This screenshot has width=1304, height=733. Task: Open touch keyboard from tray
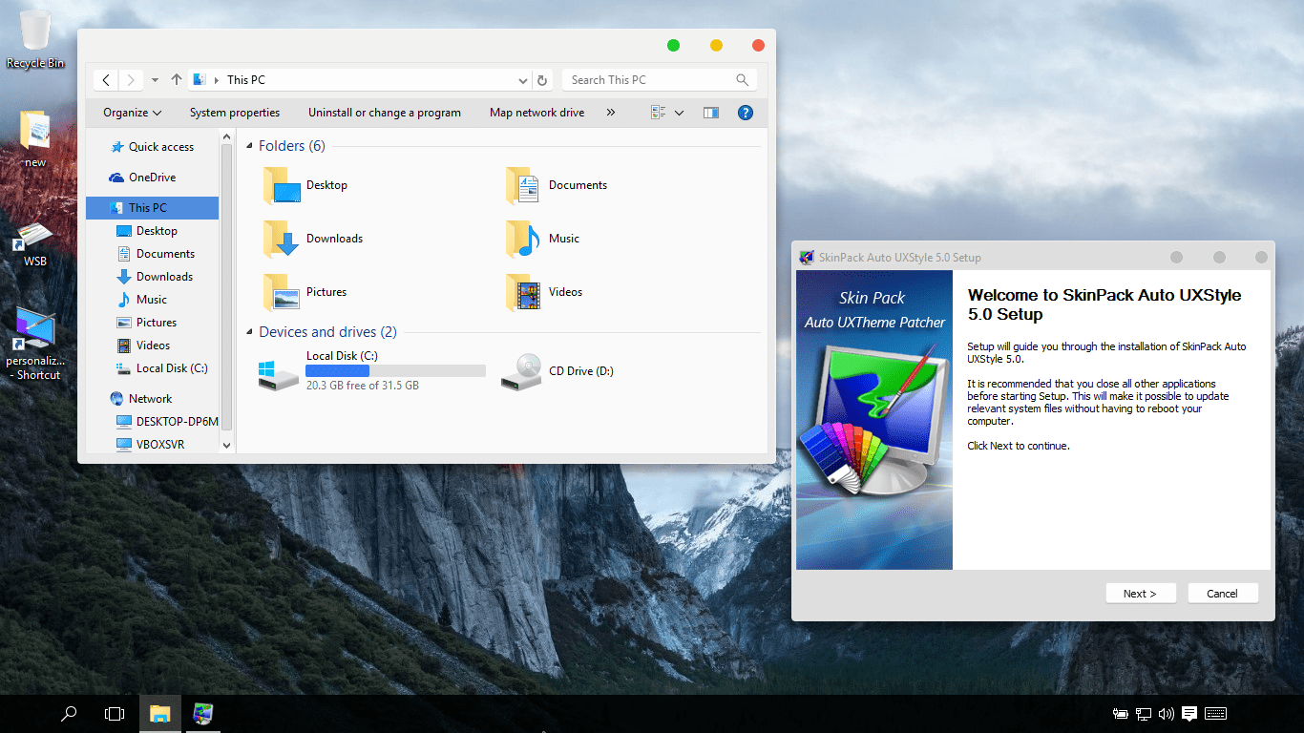[1215, 713]
